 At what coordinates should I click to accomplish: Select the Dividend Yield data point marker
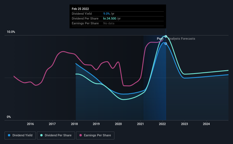click(x=166, y=43)
